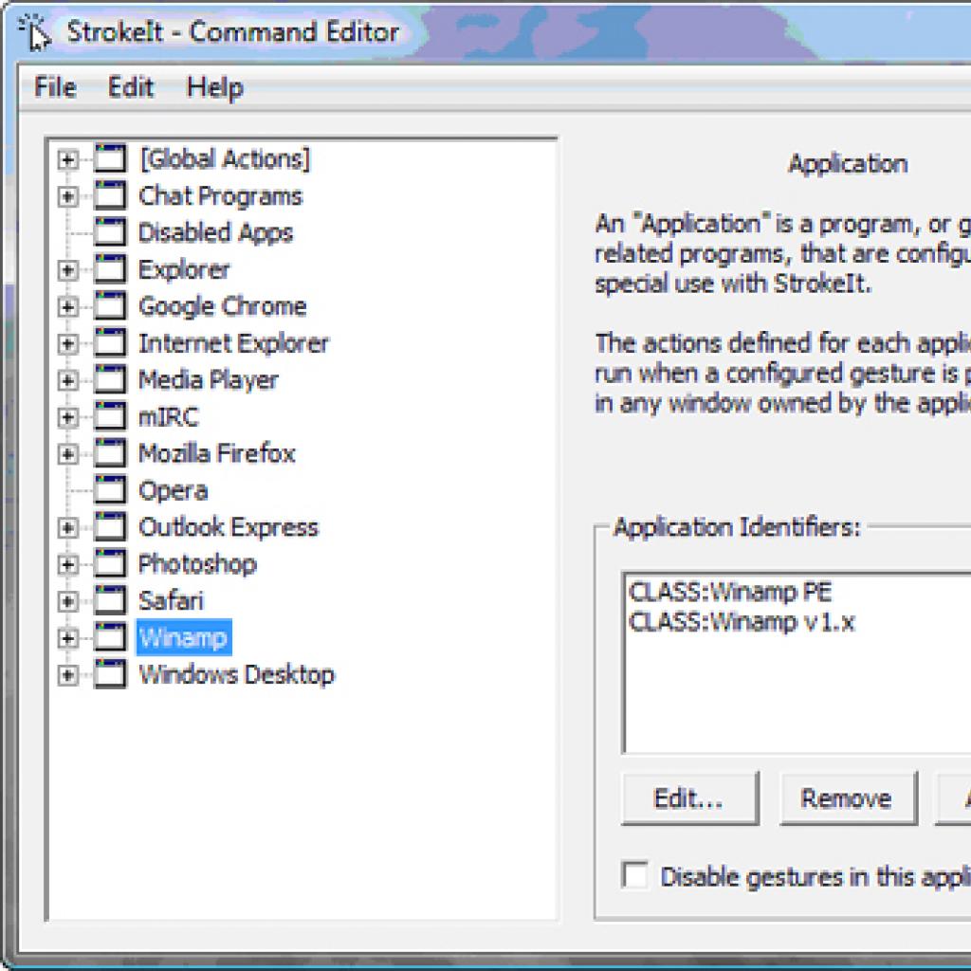Click the highlighted Winamp entry
971x971 pixels.
pos(184,638)
